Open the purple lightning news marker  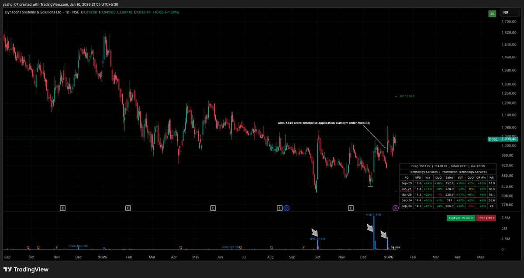pos(396,208)
